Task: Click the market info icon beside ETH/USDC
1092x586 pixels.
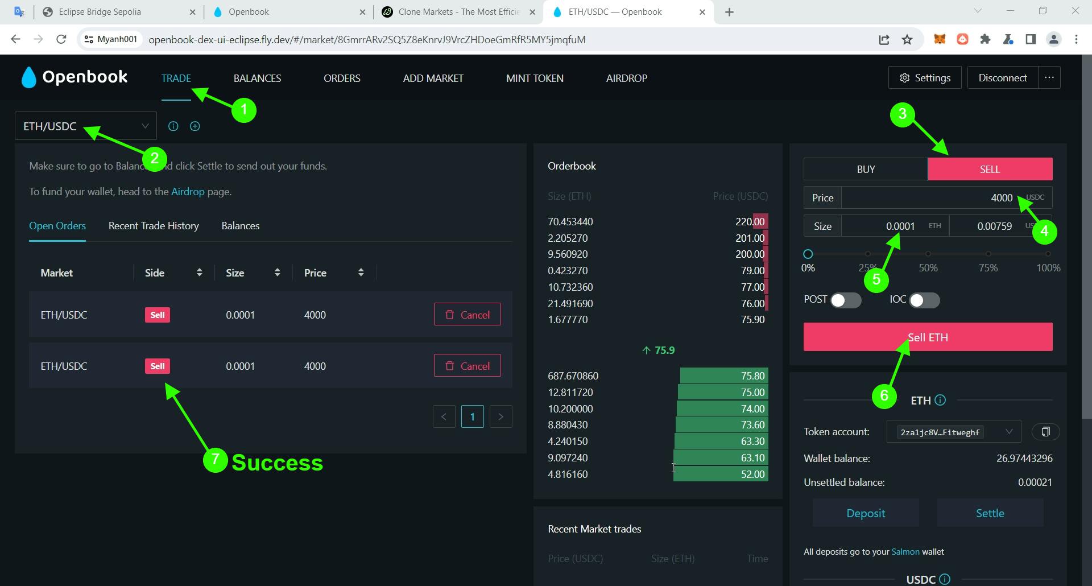Action: point(173,126)
